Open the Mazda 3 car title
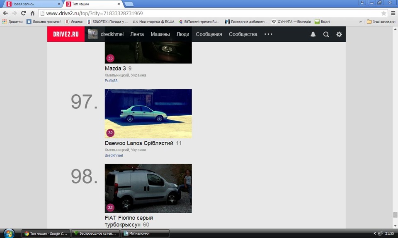The height and width of the screenshot is (238, 398). tap(115, 68)
